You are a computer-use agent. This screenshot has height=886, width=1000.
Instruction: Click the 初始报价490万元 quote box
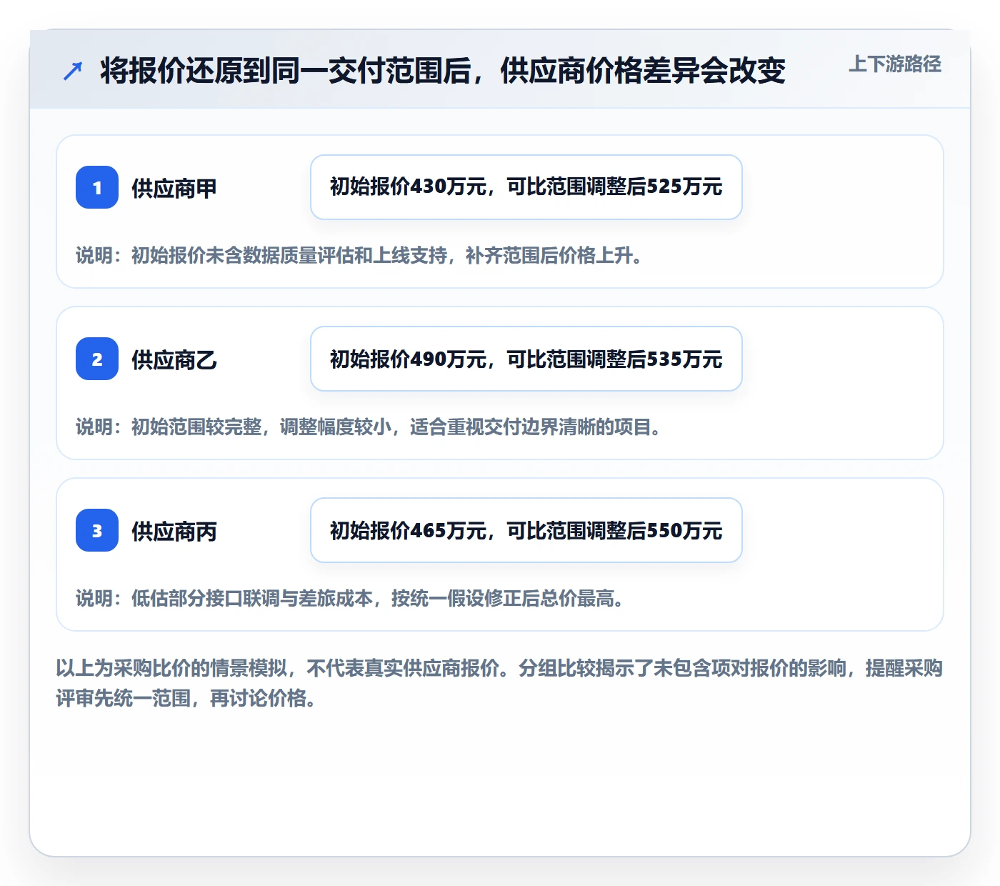point(526,359)
